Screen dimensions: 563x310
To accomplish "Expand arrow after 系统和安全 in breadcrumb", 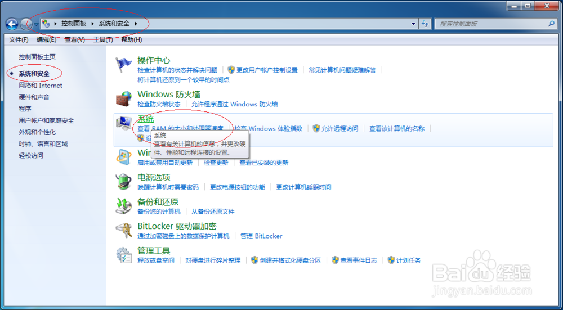I will coord(136,24).
